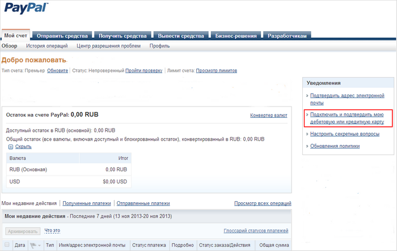This screenshot has height=251, width=397.
Task: Click the flag icon in table header
Action: (x=33, y=245)
